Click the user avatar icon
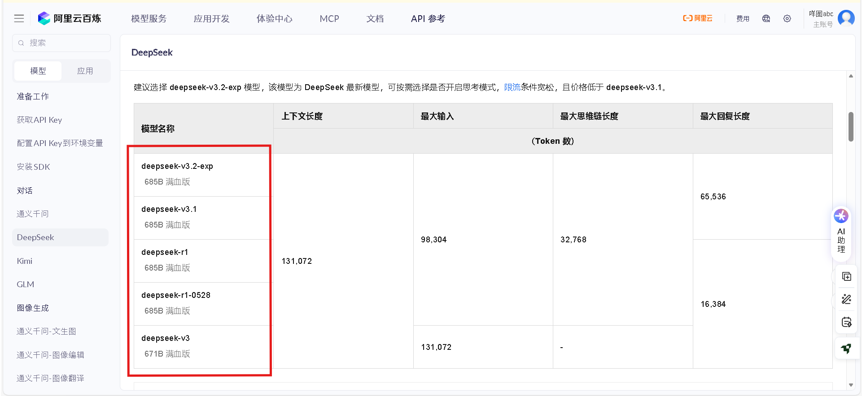 point(846,18)
